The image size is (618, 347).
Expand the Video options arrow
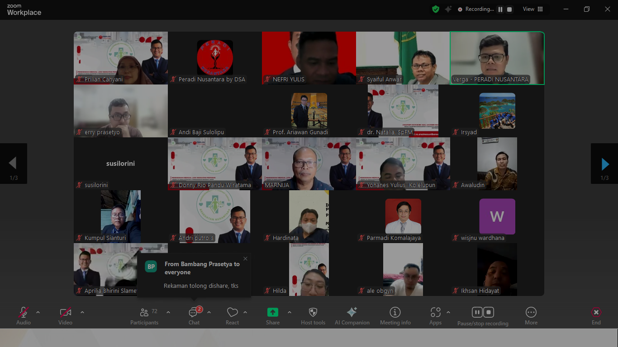pyautogui.click(x=82, y=312)
